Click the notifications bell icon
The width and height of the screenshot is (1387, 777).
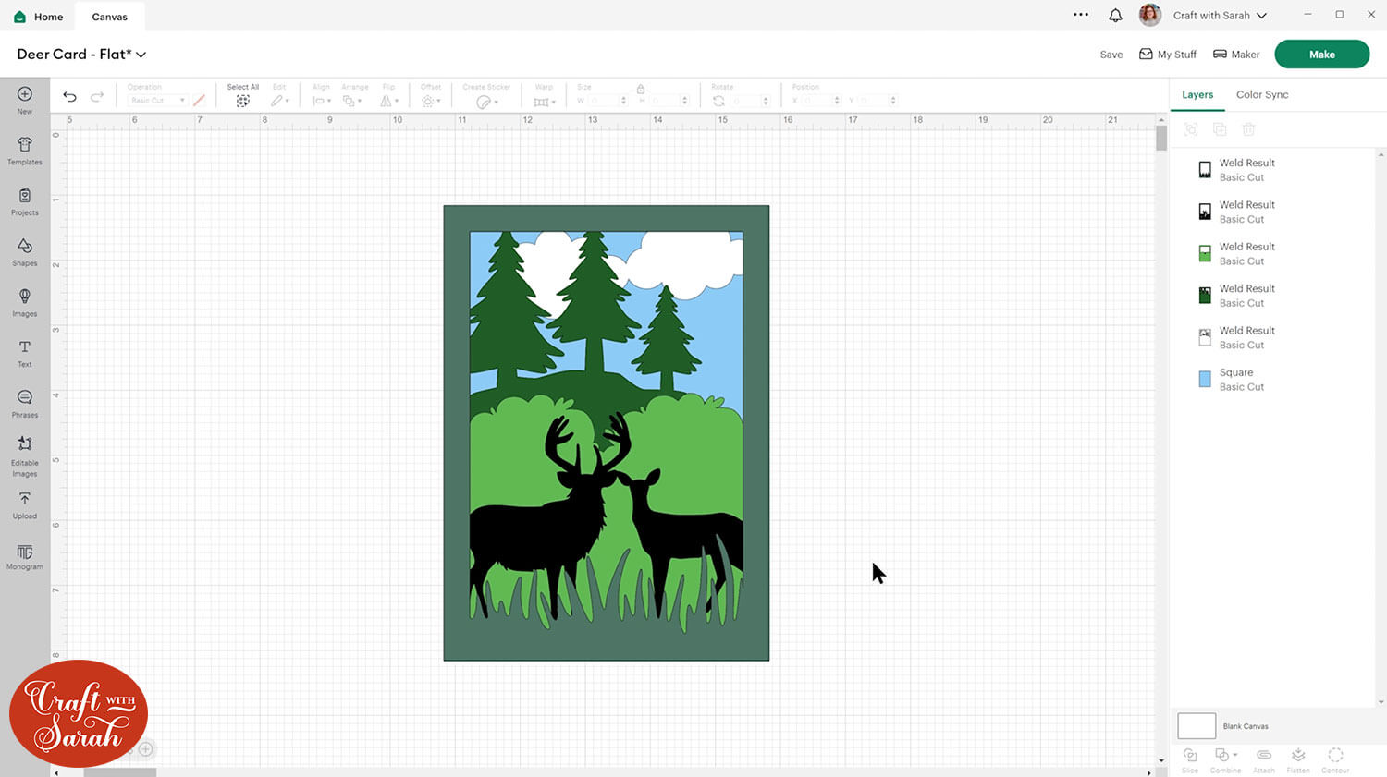pyautogui.click(x=1115, y=16)
